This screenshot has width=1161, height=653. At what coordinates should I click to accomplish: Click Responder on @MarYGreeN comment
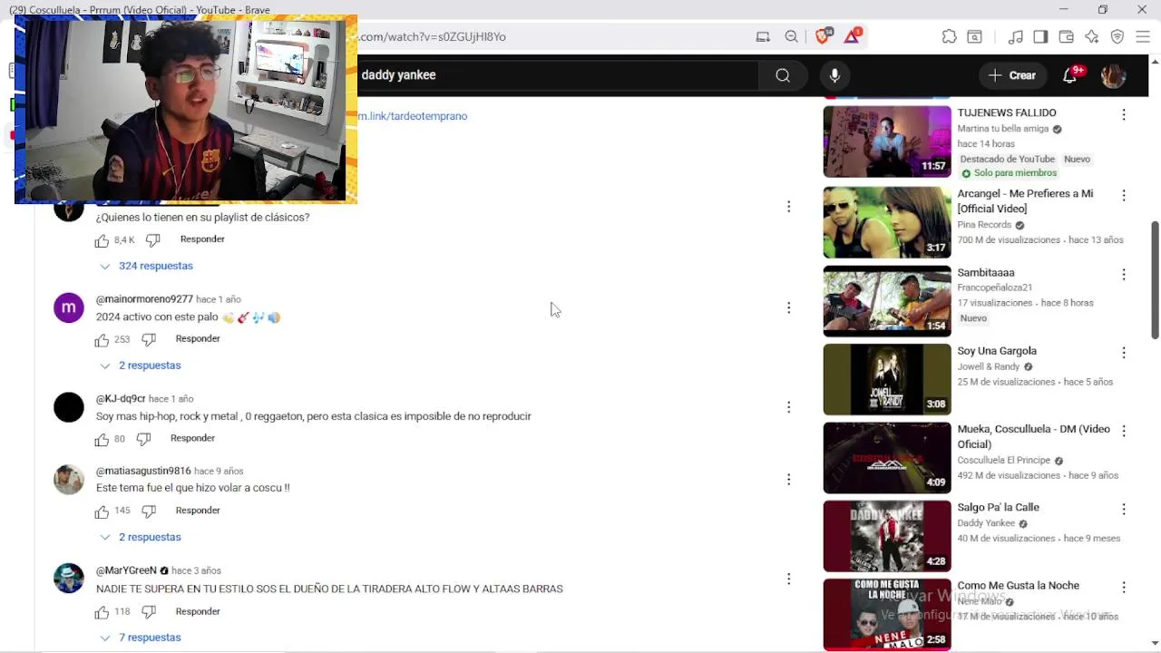[x=198, y=611]
